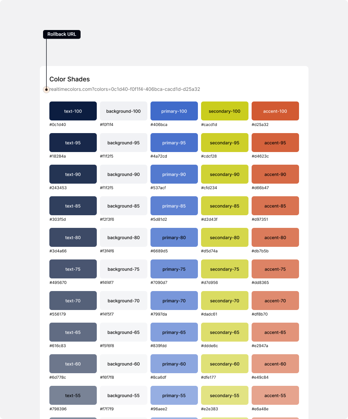348x419 pixels.
Task: Click the accent-75 swatch
Action: [275, 269]
